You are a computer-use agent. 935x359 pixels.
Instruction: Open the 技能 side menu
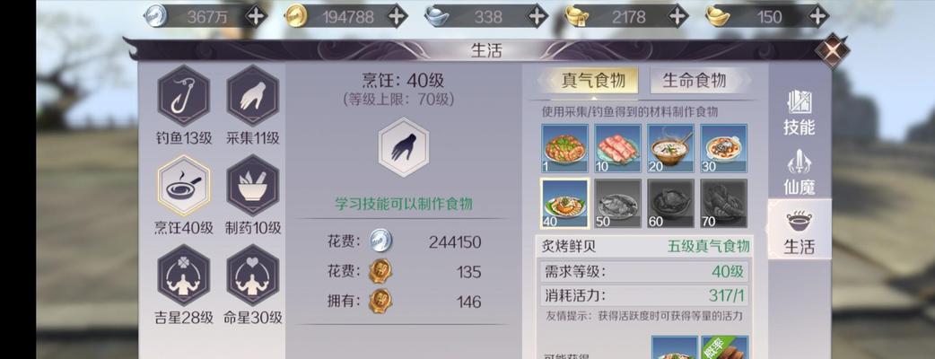click(x=799, y=112)
